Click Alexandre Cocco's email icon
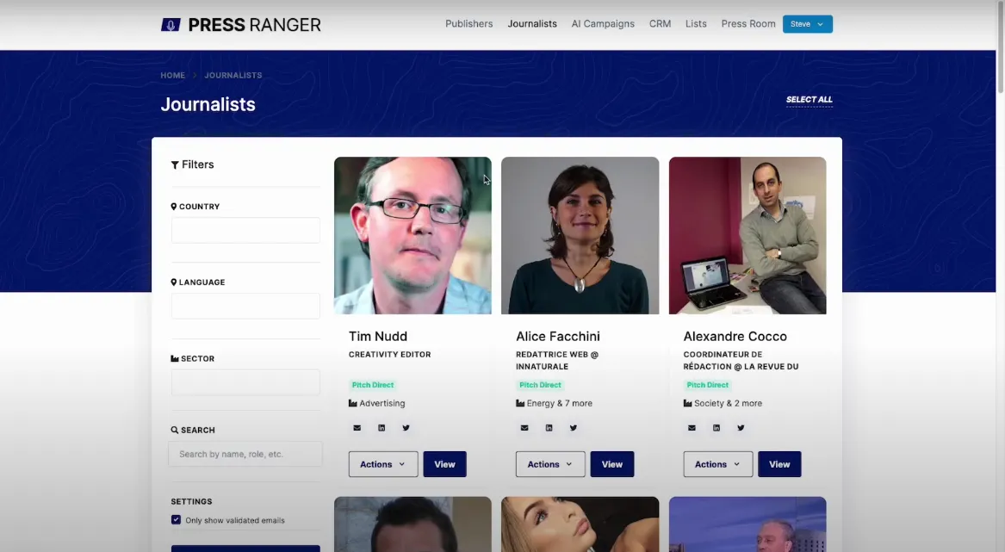Viewport: 1005px width, 552px height. pos(692,428)
